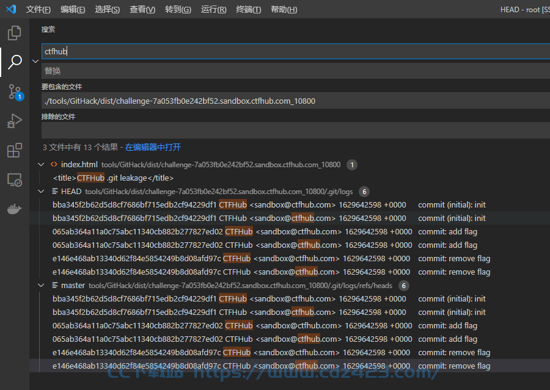The width and height of the screenshot is (550, 390).
Task: Click the index.html result count badge
Action: coord(352,165)
